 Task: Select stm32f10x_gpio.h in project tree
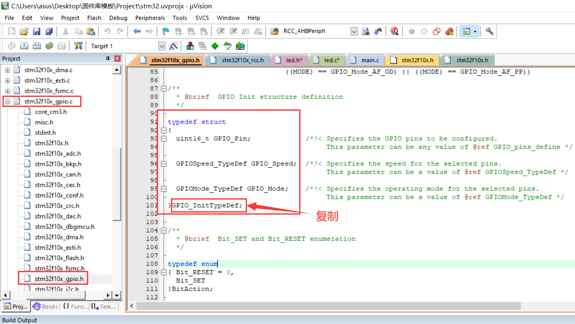point(59,279)
